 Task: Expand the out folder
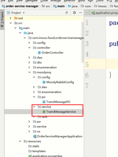[10, 18]
